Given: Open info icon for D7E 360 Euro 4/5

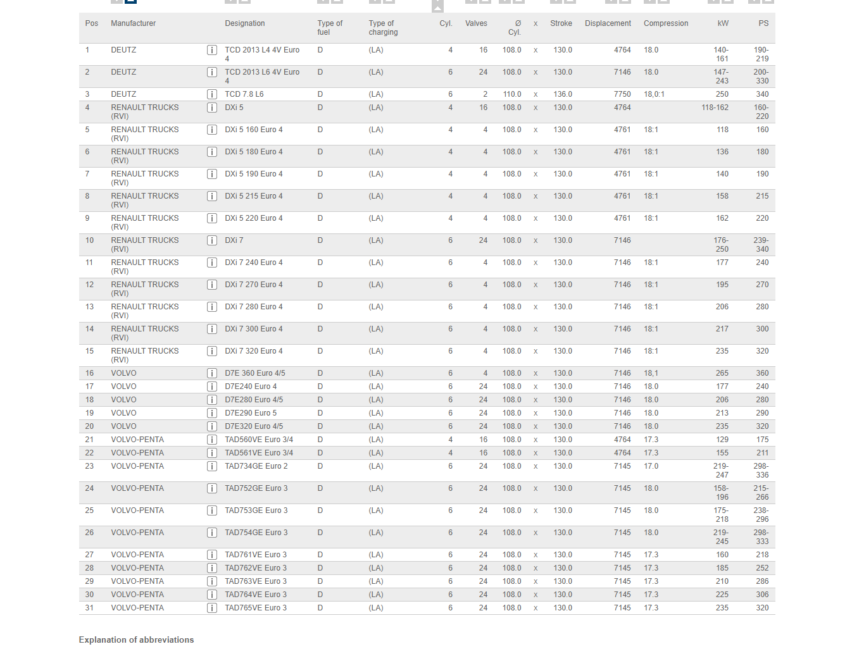Looking at the screenshot, I should point(212,373).
